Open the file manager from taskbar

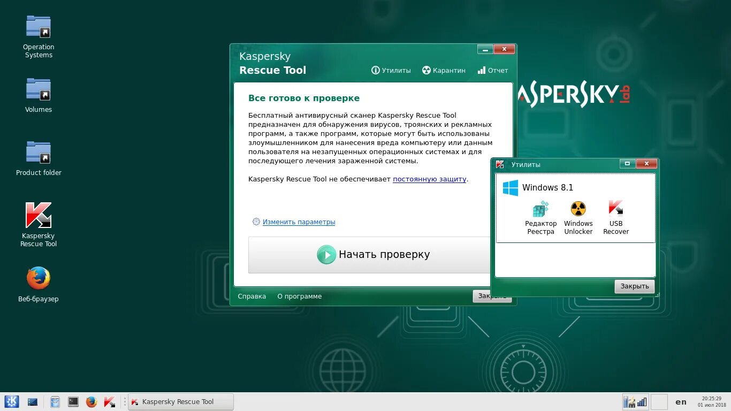(x=55, y=401)
